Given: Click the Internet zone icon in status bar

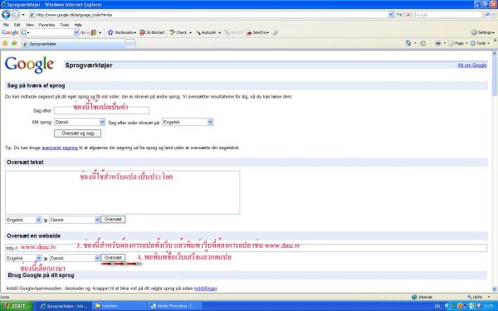Looking at the screenshot, I should (414, 297).
